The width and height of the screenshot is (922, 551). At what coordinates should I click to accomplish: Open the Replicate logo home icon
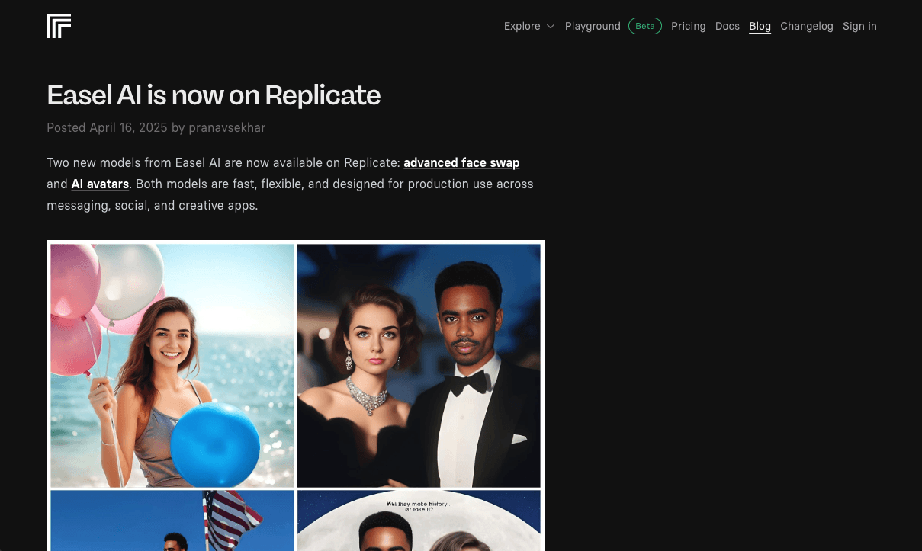point(59,26)
